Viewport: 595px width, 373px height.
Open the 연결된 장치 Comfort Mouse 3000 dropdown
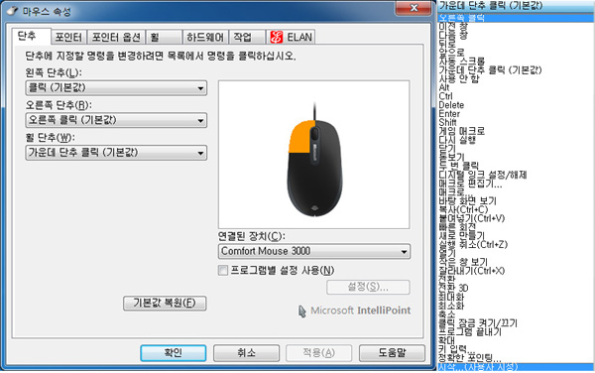(x=314, y=251)
